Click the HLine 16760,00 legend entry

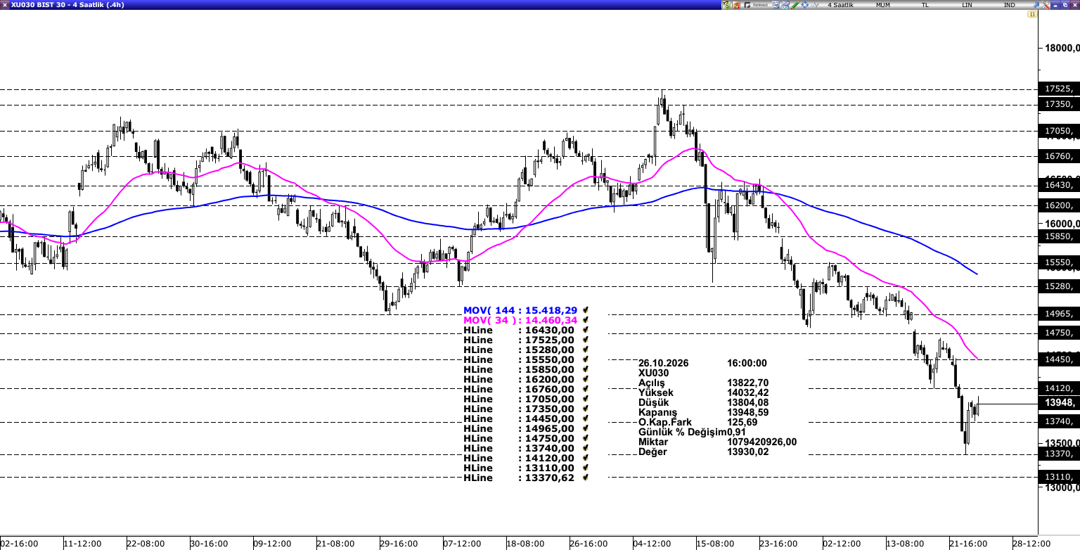tap(519, 389)
